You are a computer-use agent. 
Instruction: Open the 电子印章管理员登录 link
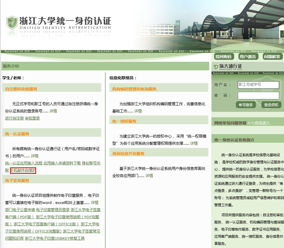point(53,210)
